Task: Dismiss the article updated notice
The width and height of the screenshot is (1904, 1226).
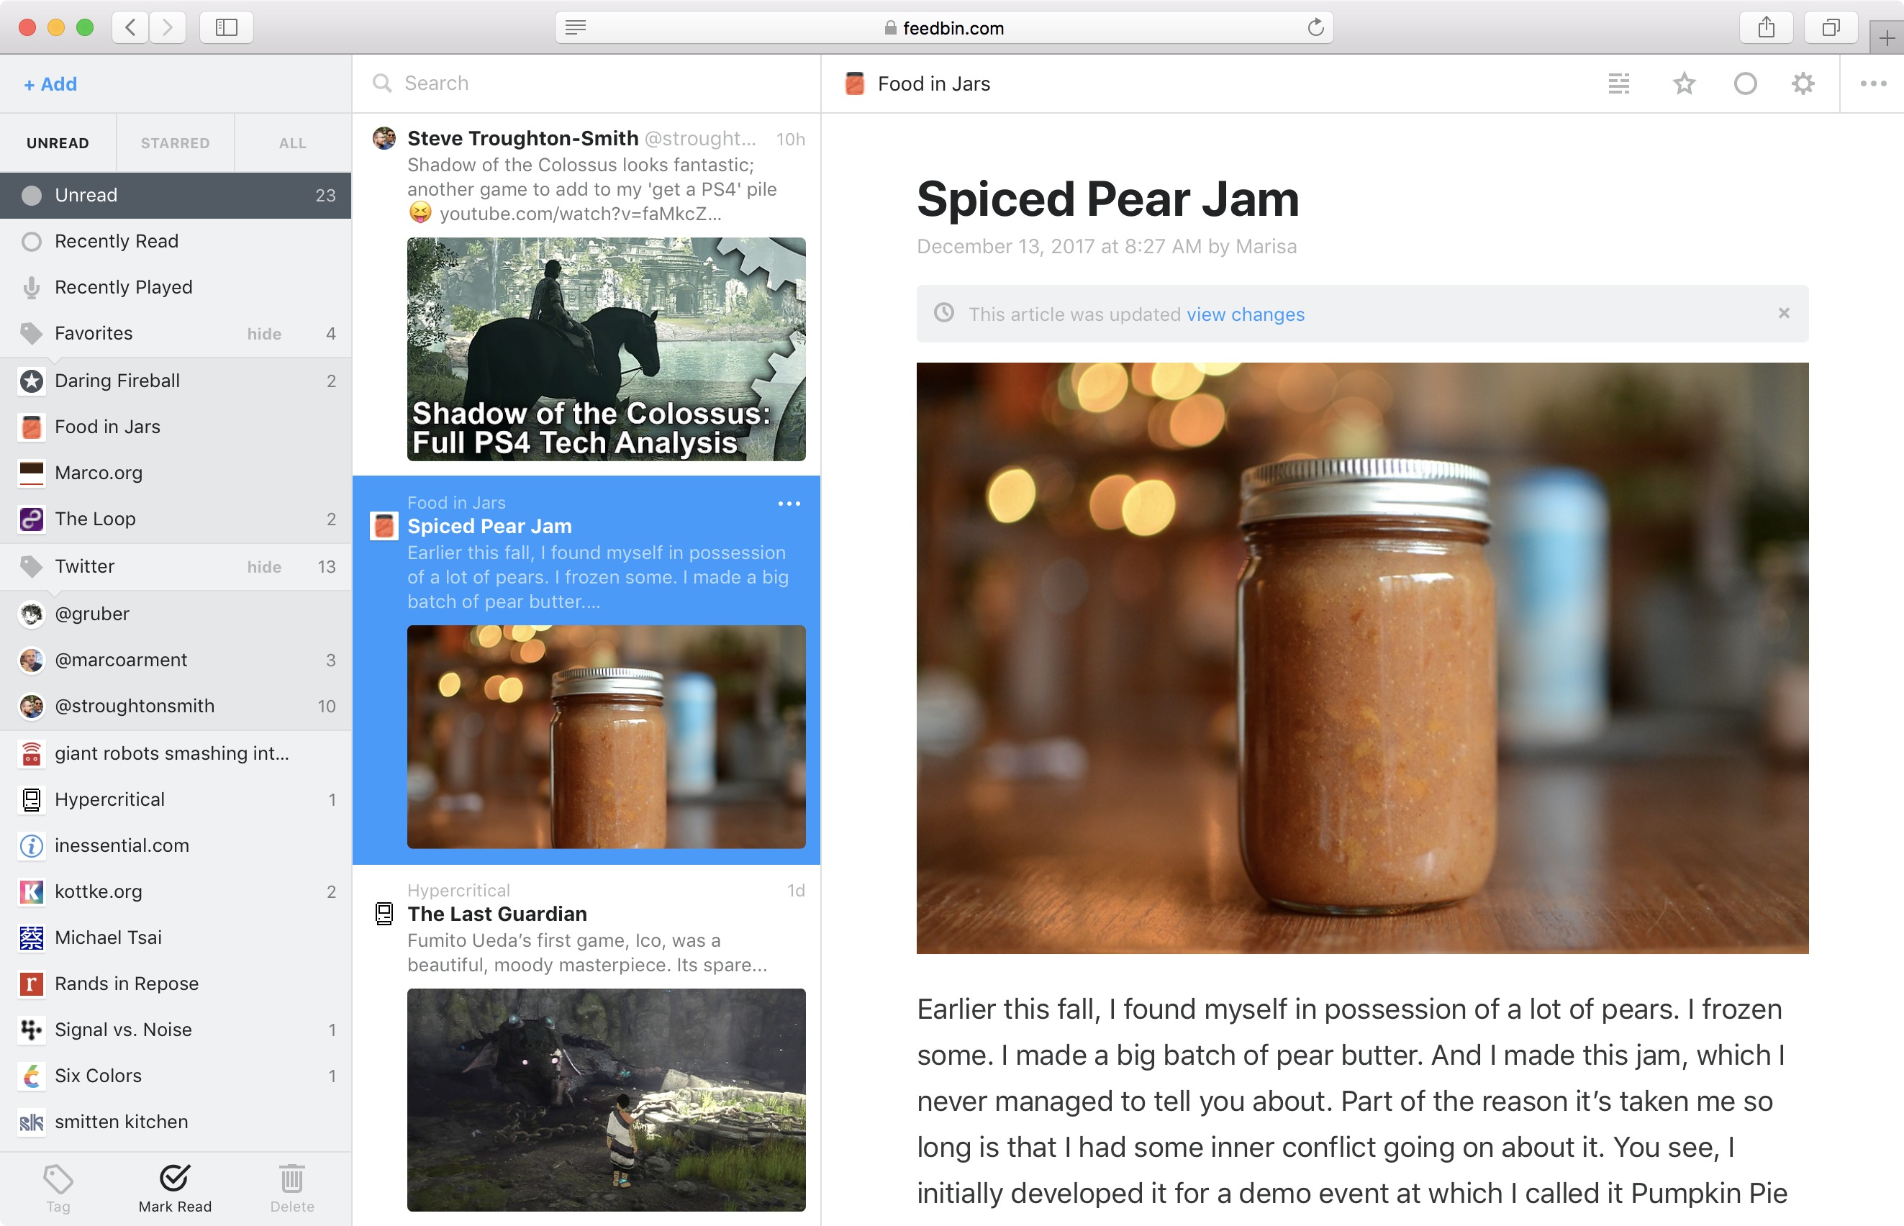Action: pos(1783,314)
